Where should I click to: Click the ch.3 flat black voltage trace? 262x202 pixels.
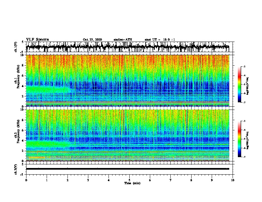click(127, 169)
